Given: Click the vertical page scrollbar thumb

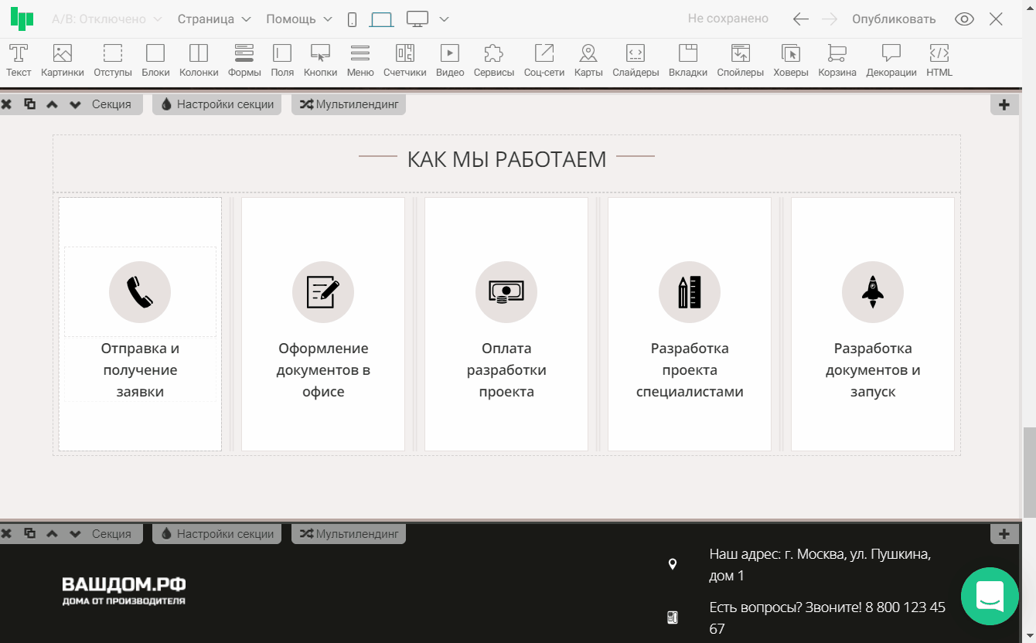Looking at the screenshot, I should 1029,471.
